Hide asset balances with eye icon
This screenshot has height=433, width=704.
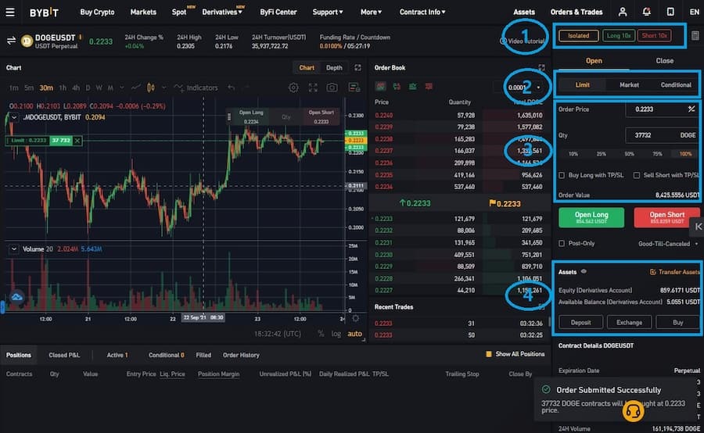(x=584, y=271)
